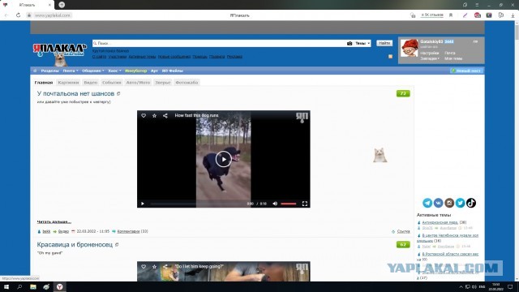The image size is (519, 292).
Task: Open the Twitter social icon
Action: tap(460, 203)
